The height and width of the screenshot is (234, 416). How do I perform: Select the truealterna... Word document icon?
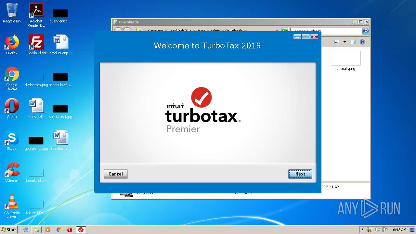coord(60,140)
